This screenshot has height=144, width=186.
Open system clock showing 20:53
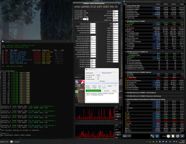click(183, 142)
